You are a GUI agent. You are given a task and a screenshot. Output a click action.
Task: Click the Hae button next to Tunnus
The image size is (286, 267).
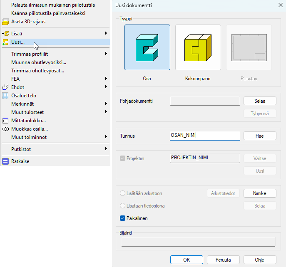coord(259,136)
